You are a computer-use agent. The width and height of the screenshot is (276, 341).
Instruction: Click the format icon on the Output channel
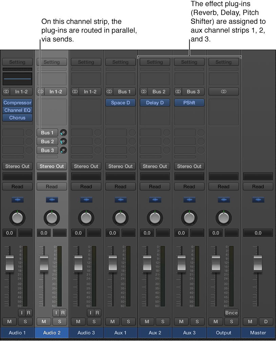[223, 91]
